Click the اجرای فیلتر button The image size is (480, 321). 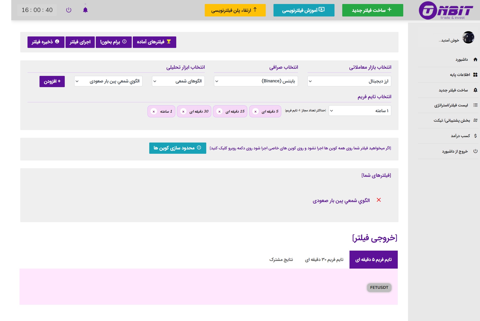click(80, 42)
